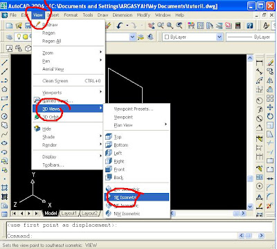This screenshot has height=249, width=277.
Task: Open the layer list dropdown arrow
Action: [x=132, y=37]
